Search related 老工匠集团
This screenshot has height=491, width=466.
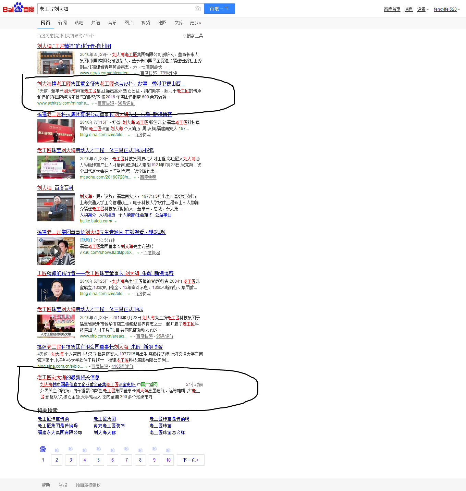[105, 419]
